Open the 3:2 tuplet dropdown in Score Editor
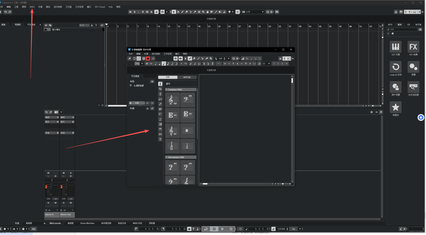Screen dimensions: 426x235 point(269,64)
